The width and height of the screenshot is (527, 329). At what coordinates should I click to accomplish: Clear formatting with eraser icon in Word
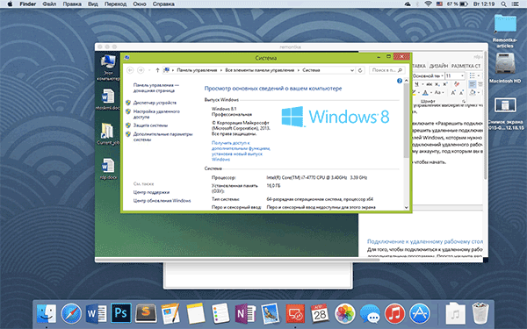point(457,84)
